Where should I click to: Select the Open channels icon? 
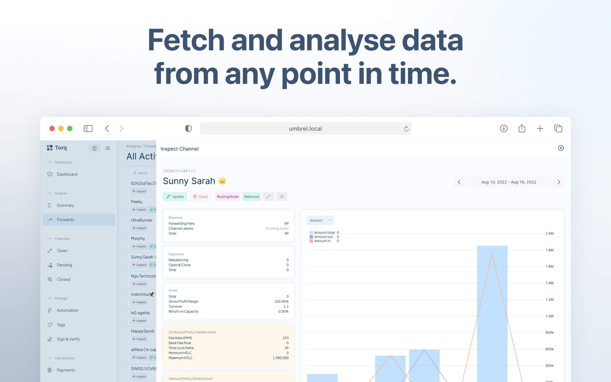[50, 250]
